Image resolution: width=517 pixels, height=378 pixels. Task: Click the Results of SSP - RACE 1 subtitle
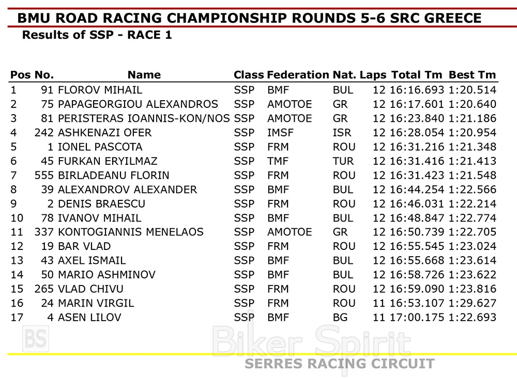(x=97, y=35)
